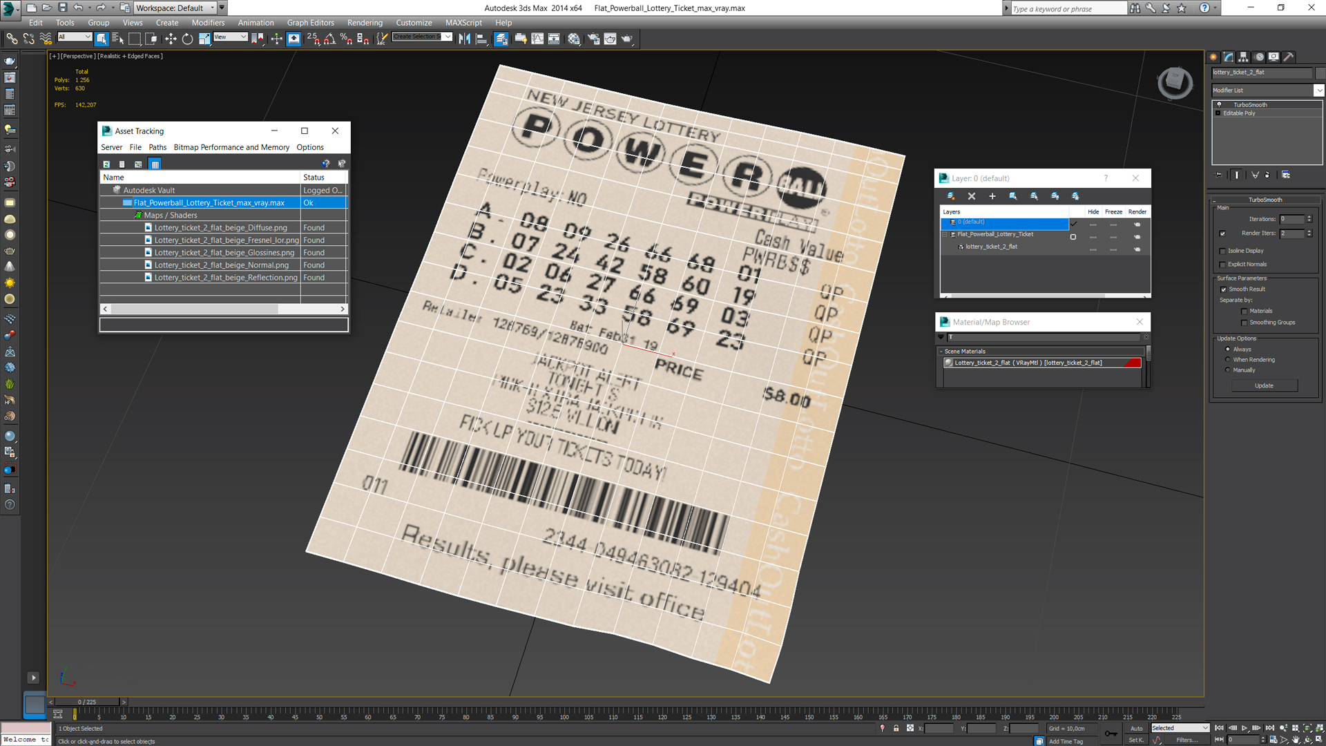Select the Rotate tool in main toolbar
This screenshot has width=1326, height=746.
coord(187,39)
